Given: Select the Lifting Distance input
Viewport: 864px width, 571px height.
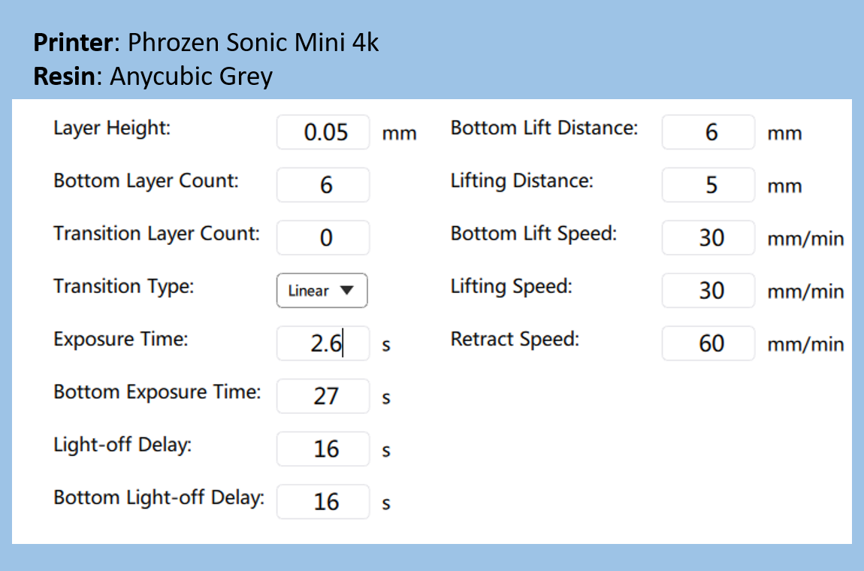Looking at the screenshot, I should [x=708, y=185].
